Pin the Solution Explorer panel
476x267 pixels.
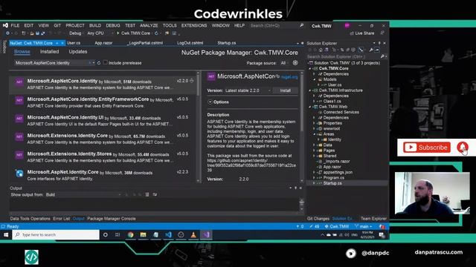pos(379,43)
